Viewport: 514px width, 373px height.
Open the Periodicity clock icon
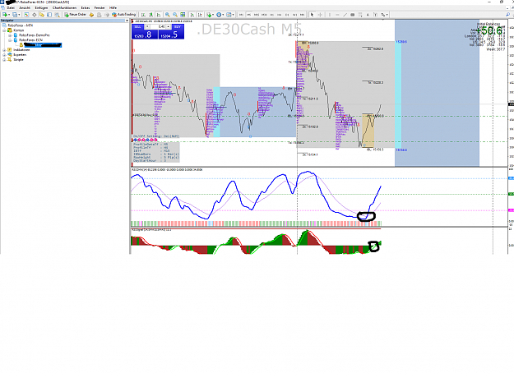pyautogui.click(x=219, y=15)
